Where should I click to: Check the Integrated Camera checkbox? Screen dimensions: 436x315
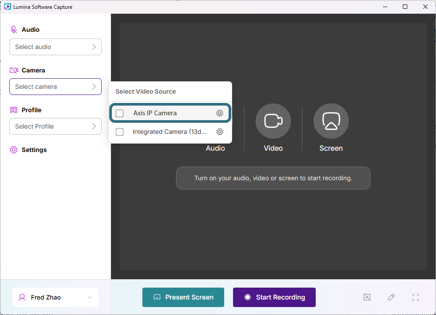[119, 132]
